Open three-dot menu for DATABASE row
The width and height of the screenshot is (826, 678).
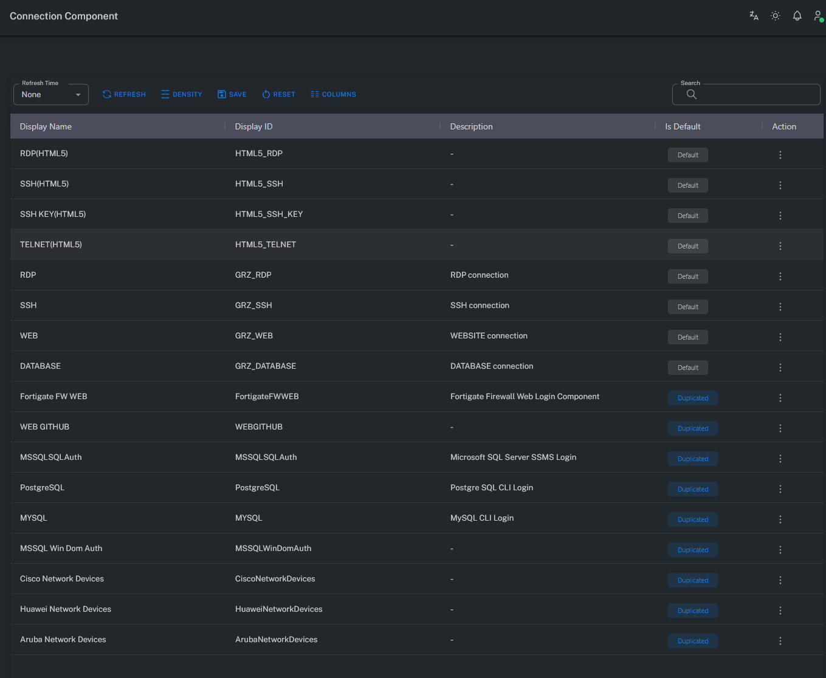click(780, 368)
